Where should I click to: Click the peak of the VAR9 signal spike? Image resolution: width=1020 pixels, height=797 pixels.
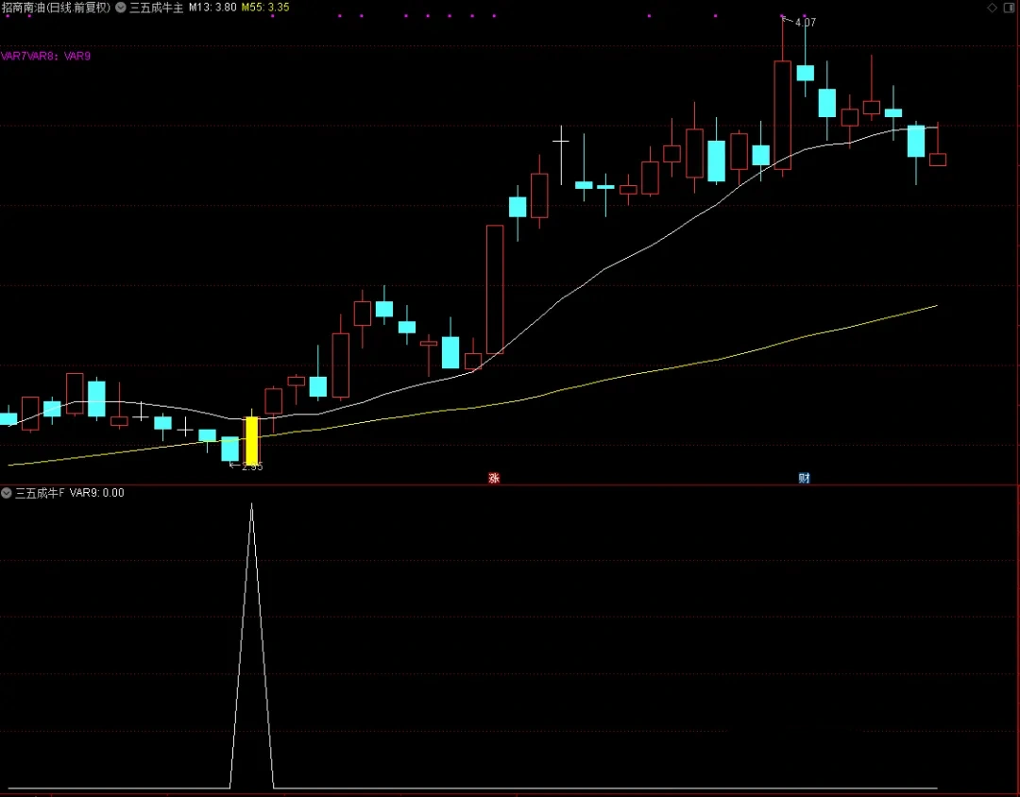251,506
